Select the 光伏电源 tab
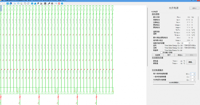The width and height of the screenshot is (200, 105). 154,12
